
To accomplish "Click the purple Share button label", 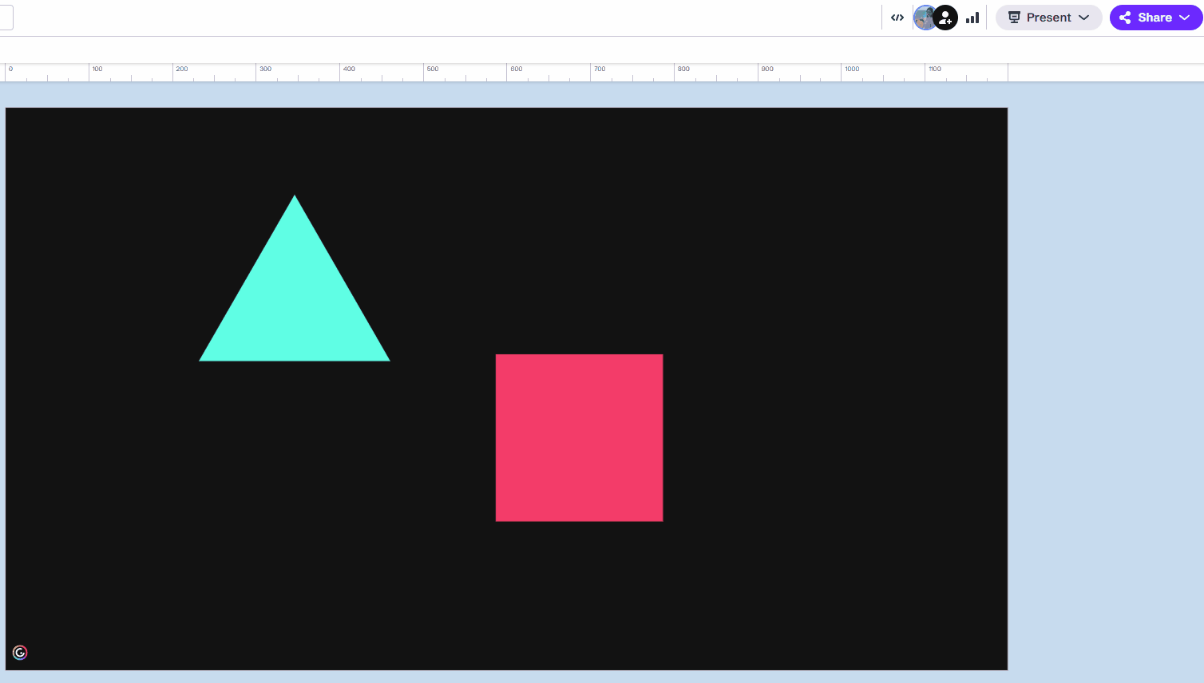I will (x=1154, y=18).
